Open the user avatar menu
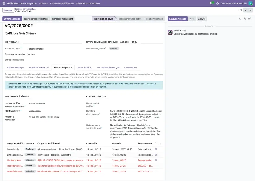 [251, 3]
